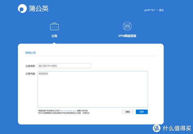Click the 蒲公英 logo icon

click(x=22, y=8)
